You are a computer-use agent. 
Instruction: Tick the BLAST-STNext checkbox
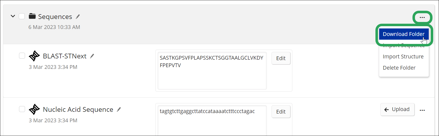22,56
